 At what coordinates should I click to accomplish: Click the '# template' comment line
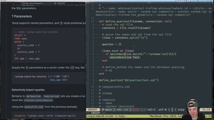point(107,100)
